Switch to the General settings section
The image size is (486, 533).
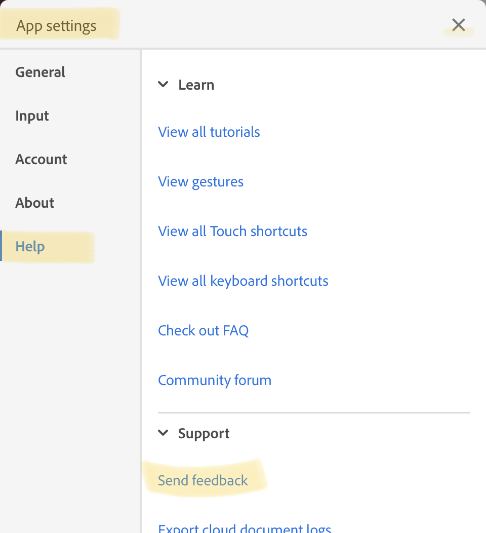(x=40, y=72)
